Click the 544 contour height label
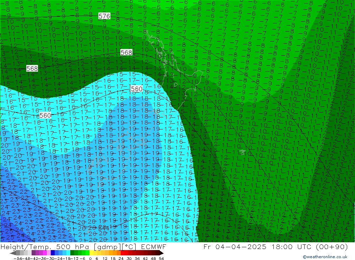Image resolution: width=355 pixels, height=260 pixels. coord(104,228)
